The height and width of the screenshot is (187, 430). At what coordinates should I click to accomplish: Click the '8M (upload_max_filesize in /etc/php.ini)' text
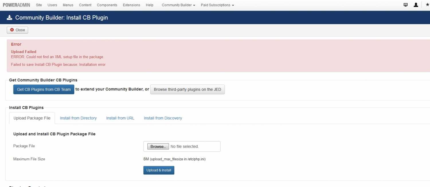(174, 159)
